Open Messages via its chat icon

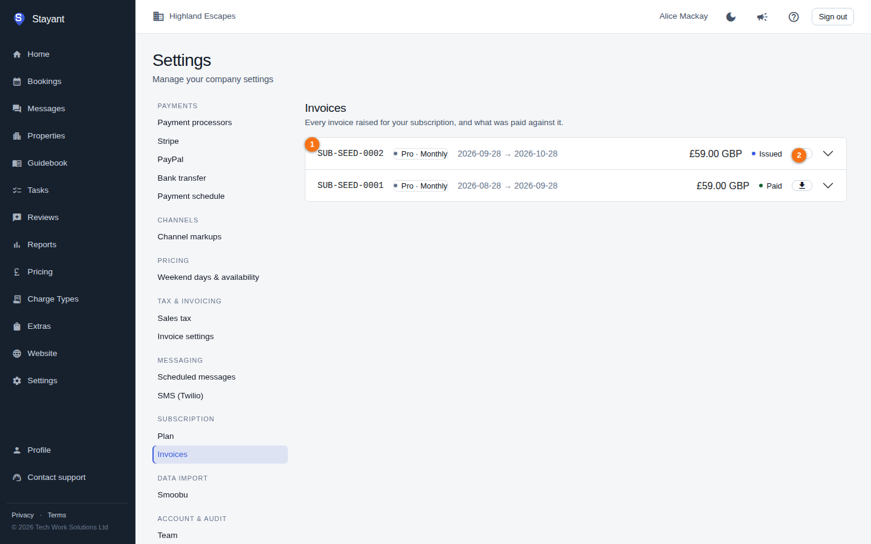tap(17, 109)
